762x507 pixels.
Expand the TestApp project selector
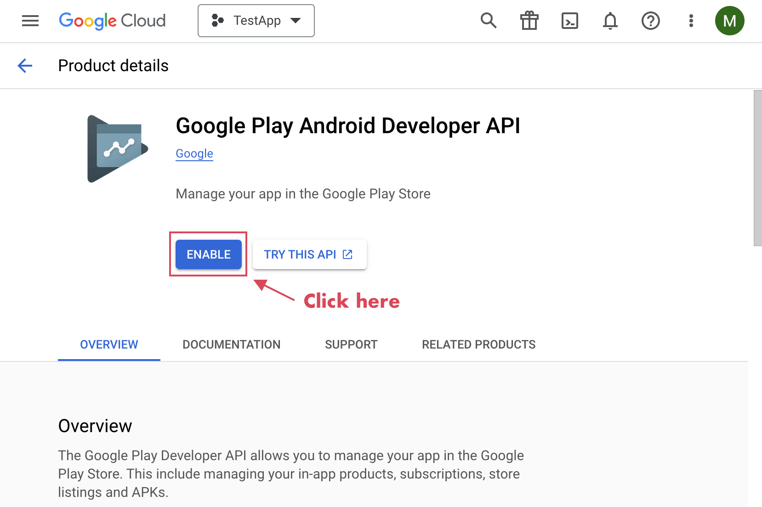pos(256,21)
